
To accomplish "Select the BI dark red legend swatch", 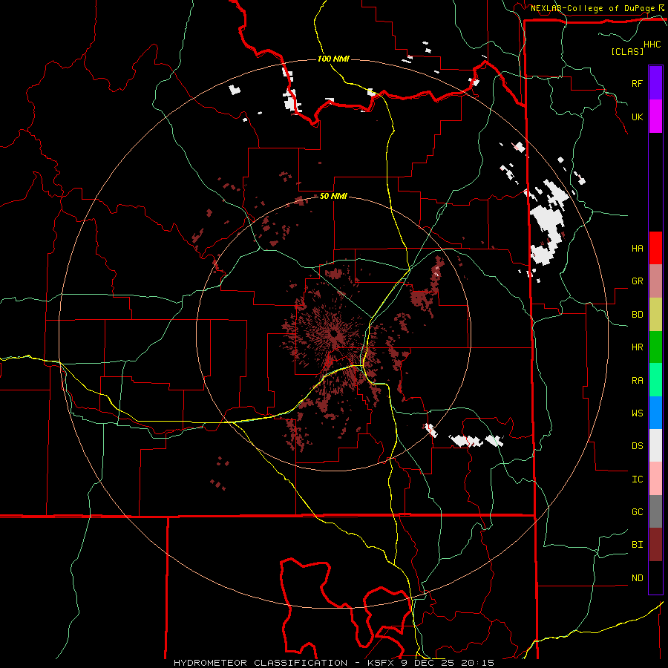I will coord(655,545).
